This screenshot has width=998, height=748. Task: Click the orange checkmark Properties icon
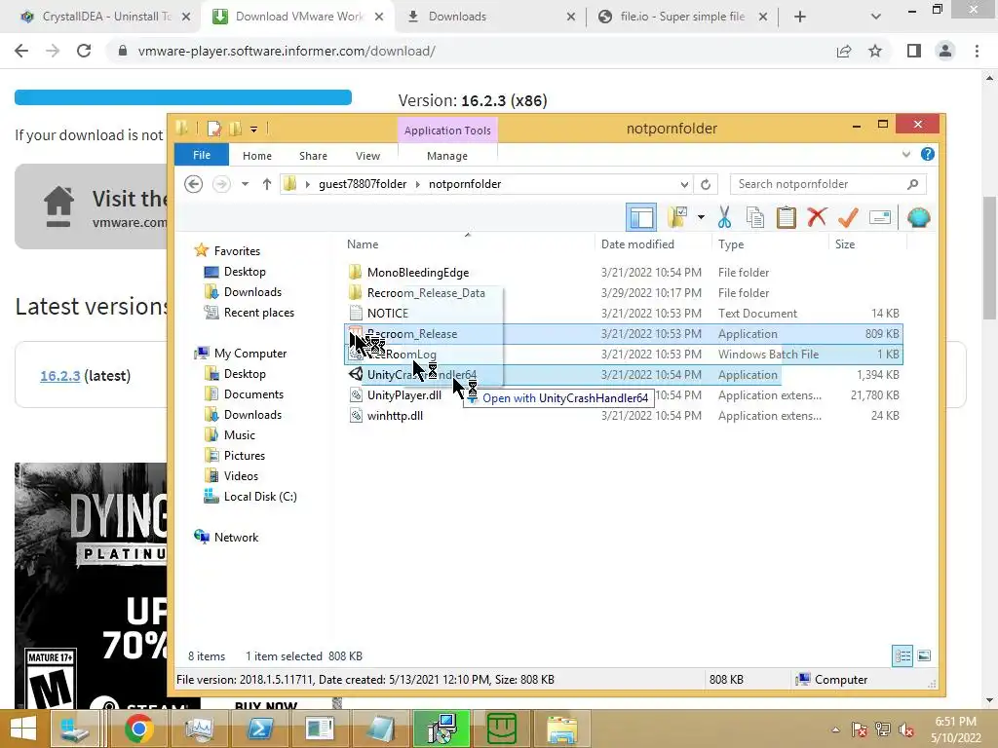click(x=849, y=217)
